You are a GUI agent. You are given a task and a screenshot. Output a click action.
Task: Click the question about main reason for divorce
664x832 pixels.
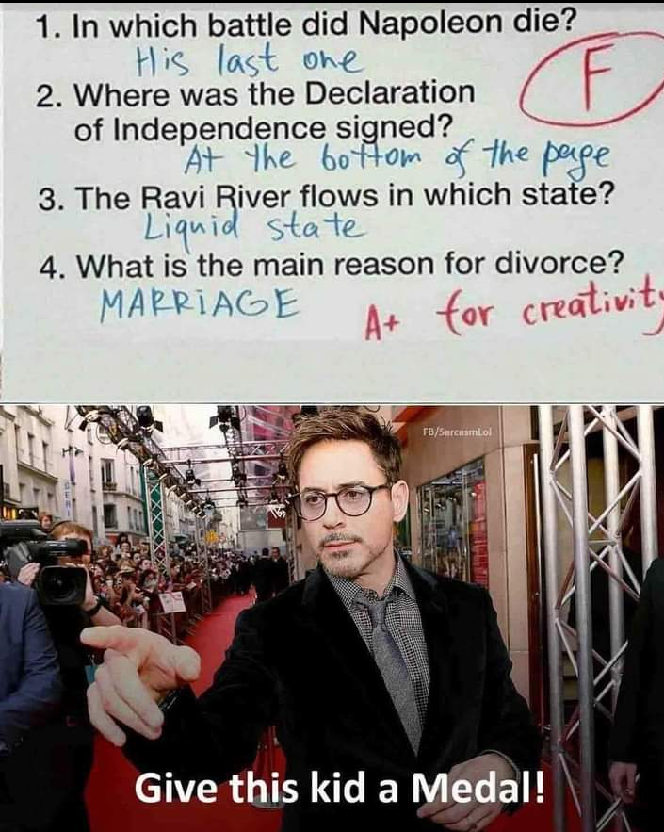point(330,264)
